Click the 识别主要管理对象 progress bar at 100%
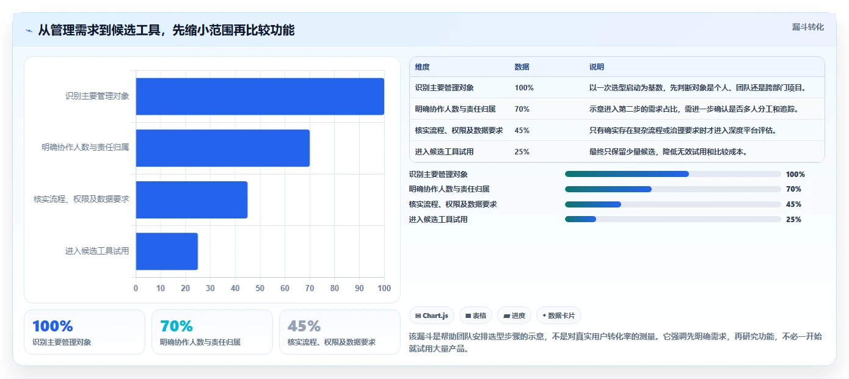 pos(673,174)
